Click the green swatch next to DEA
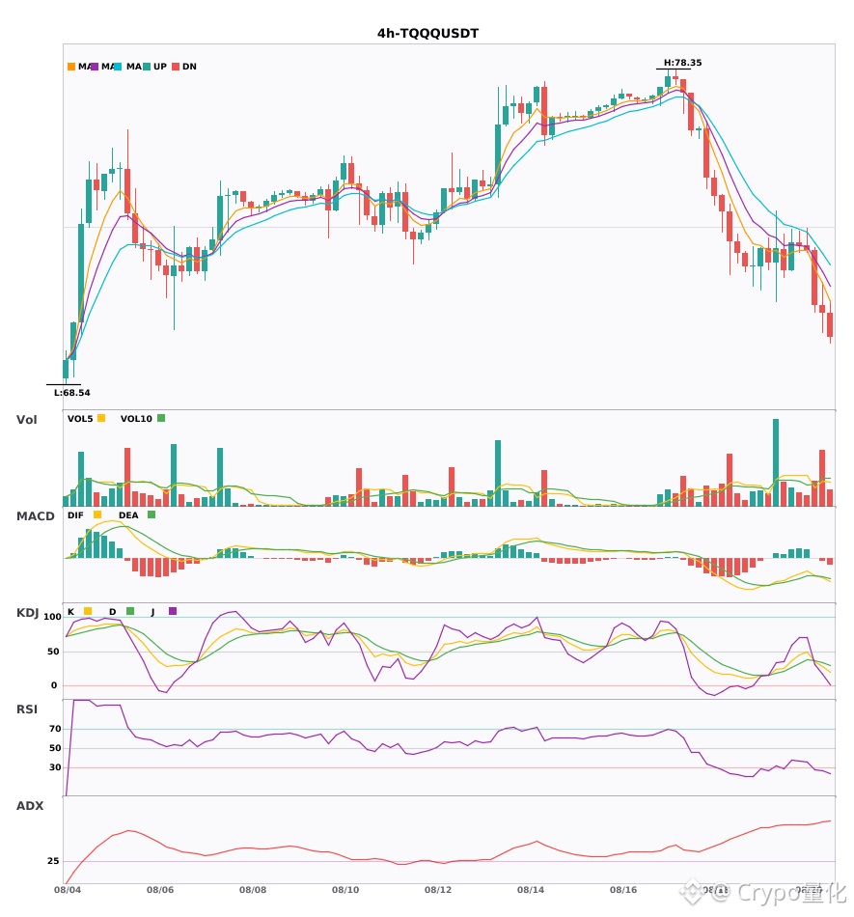This screenshot has height=917, width=854. tap(152, 514)
